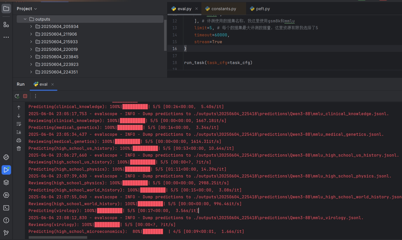The width and height of the screenshot is (402, 240).
Task: Open the Structure tool window icon
Action: point(6,25)
